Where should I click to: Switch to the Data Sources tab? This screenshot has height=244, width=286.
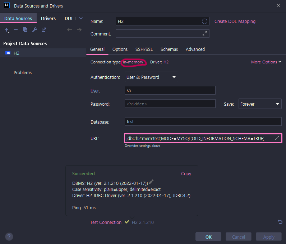18,18
